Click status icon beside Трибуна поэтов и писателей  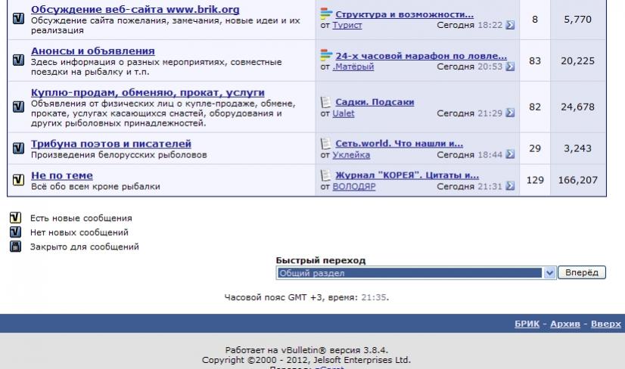(x=18, y=149)
